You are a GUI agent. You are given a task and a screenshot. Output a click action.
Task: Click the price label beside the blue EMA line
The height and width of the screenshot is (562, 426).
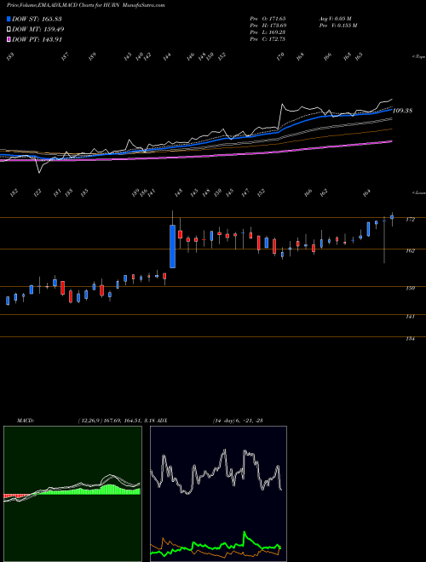tap(402, 111)
